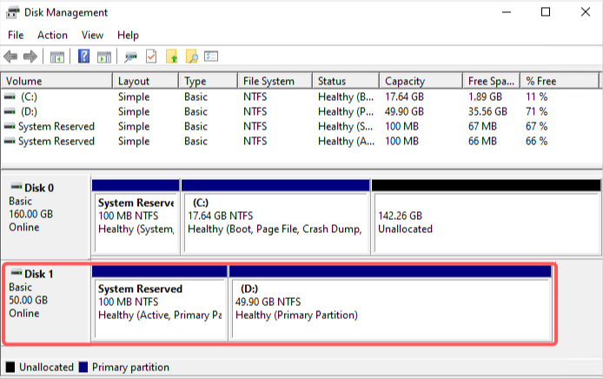Image resolution: width=603 pixels, height=379 pixels.
Task: Select the (D:) partition block on Disk 1
Action: point(390,303)
